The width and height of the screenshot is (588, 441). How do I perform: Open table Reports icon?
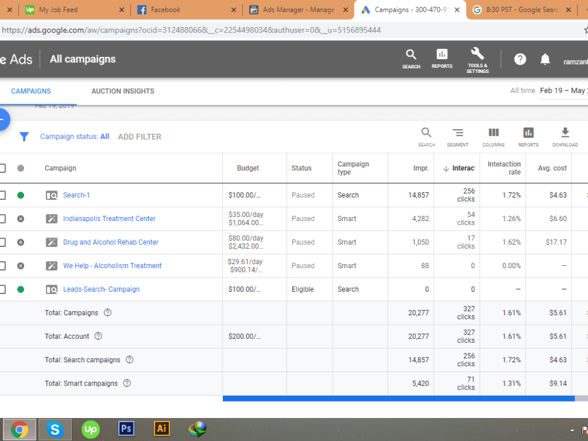coord(529,137)
